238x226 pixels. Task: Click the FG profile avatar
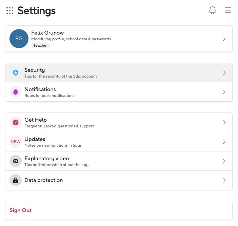pyautogui.click(x=19, y=39)
